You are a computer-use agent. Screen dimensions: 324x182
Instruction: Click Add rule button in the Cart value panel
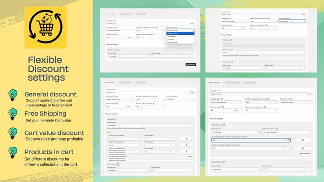[190, 157]
